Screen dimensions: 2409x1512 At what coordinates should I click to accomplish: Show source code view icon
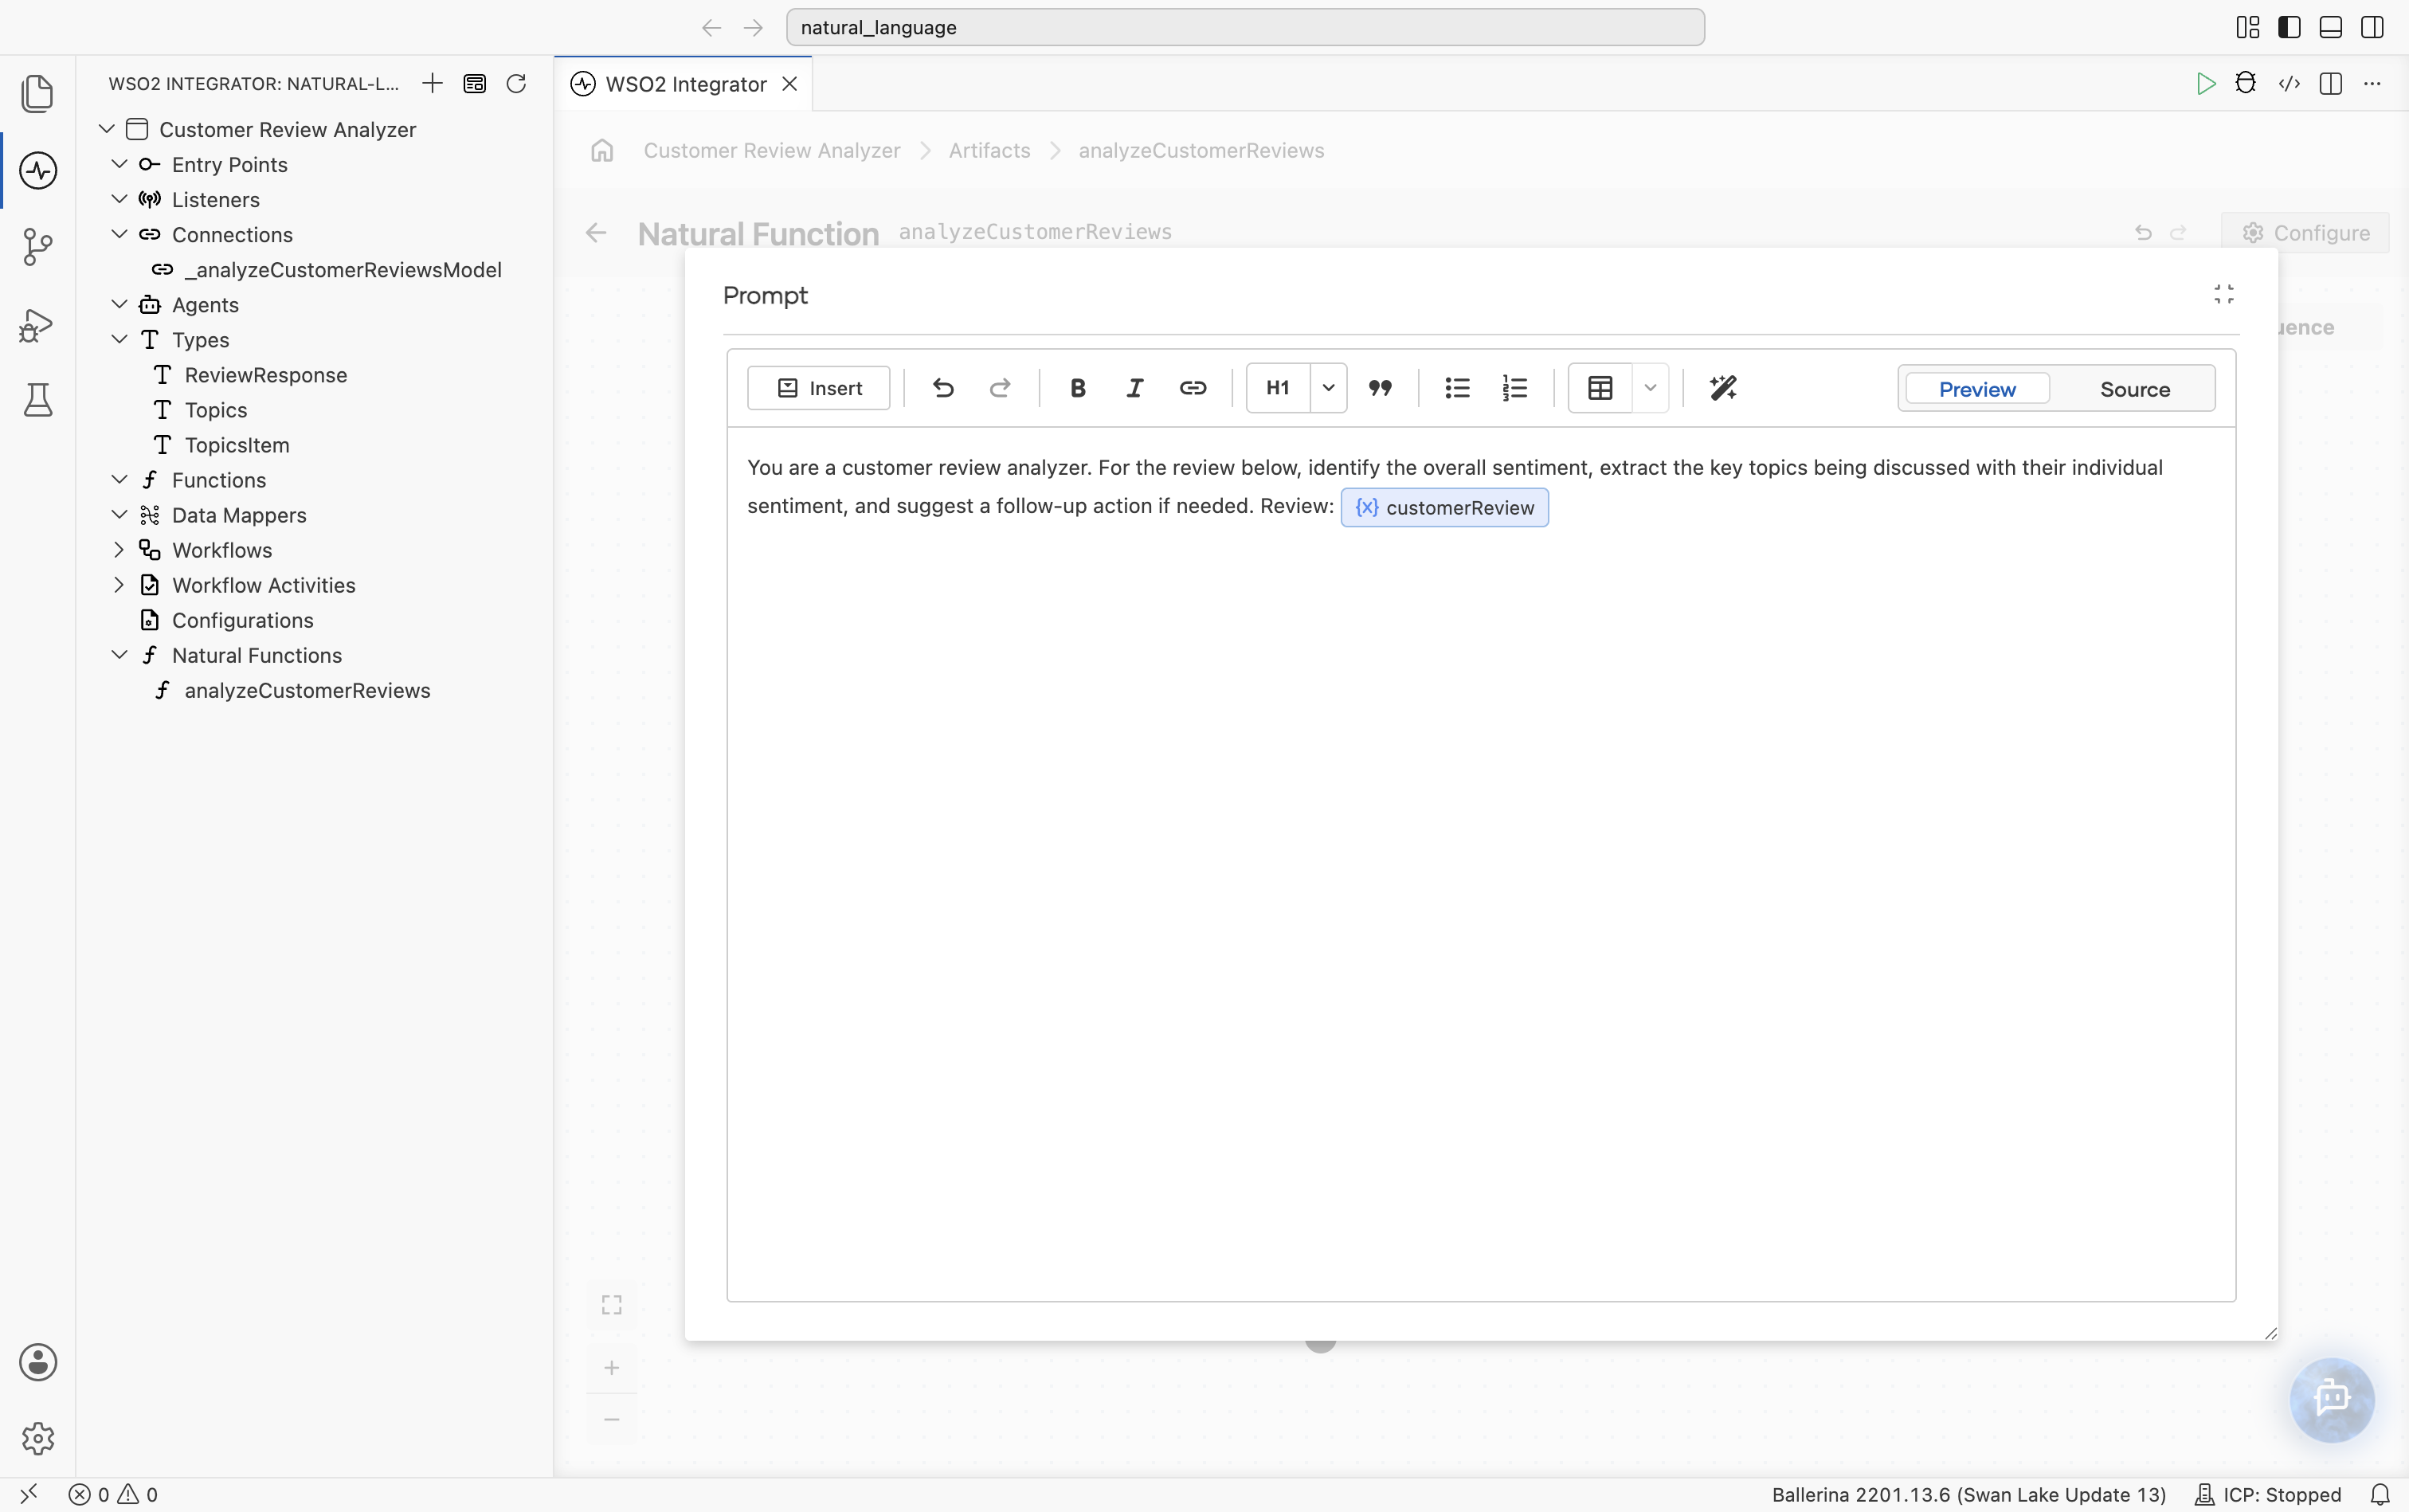[2289, 84]
